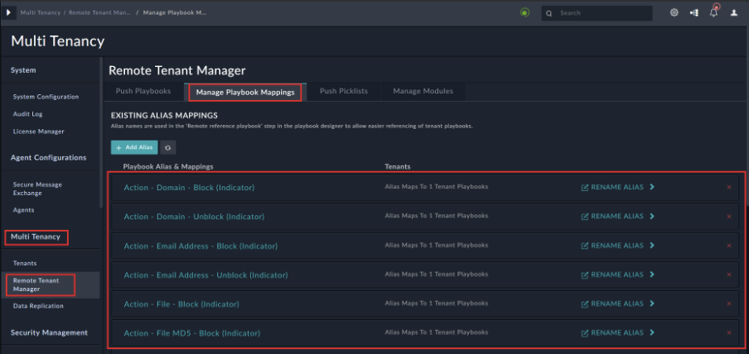This screenshot has width=749, height=354.
Task: Select the Push Picklists tab
Action: [x=344, y=91]
